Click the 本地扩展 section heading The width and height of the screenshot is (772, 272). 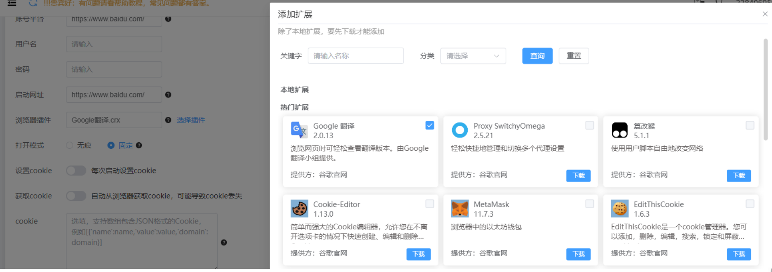click(x=295, y=90)
